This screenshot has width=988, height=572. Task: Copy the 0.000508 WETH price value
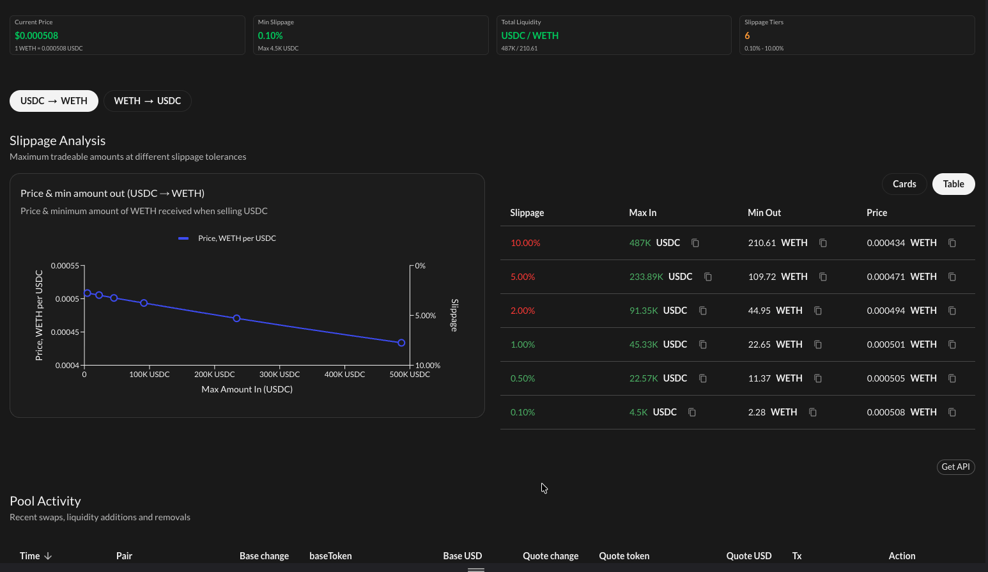click(x=952, y=412)
